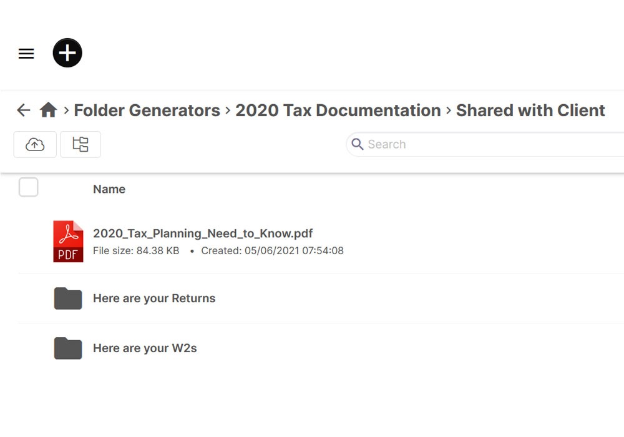The image size is (624, 437).
Task: Click the magnifying glass search icon
Action: [358, 144]
